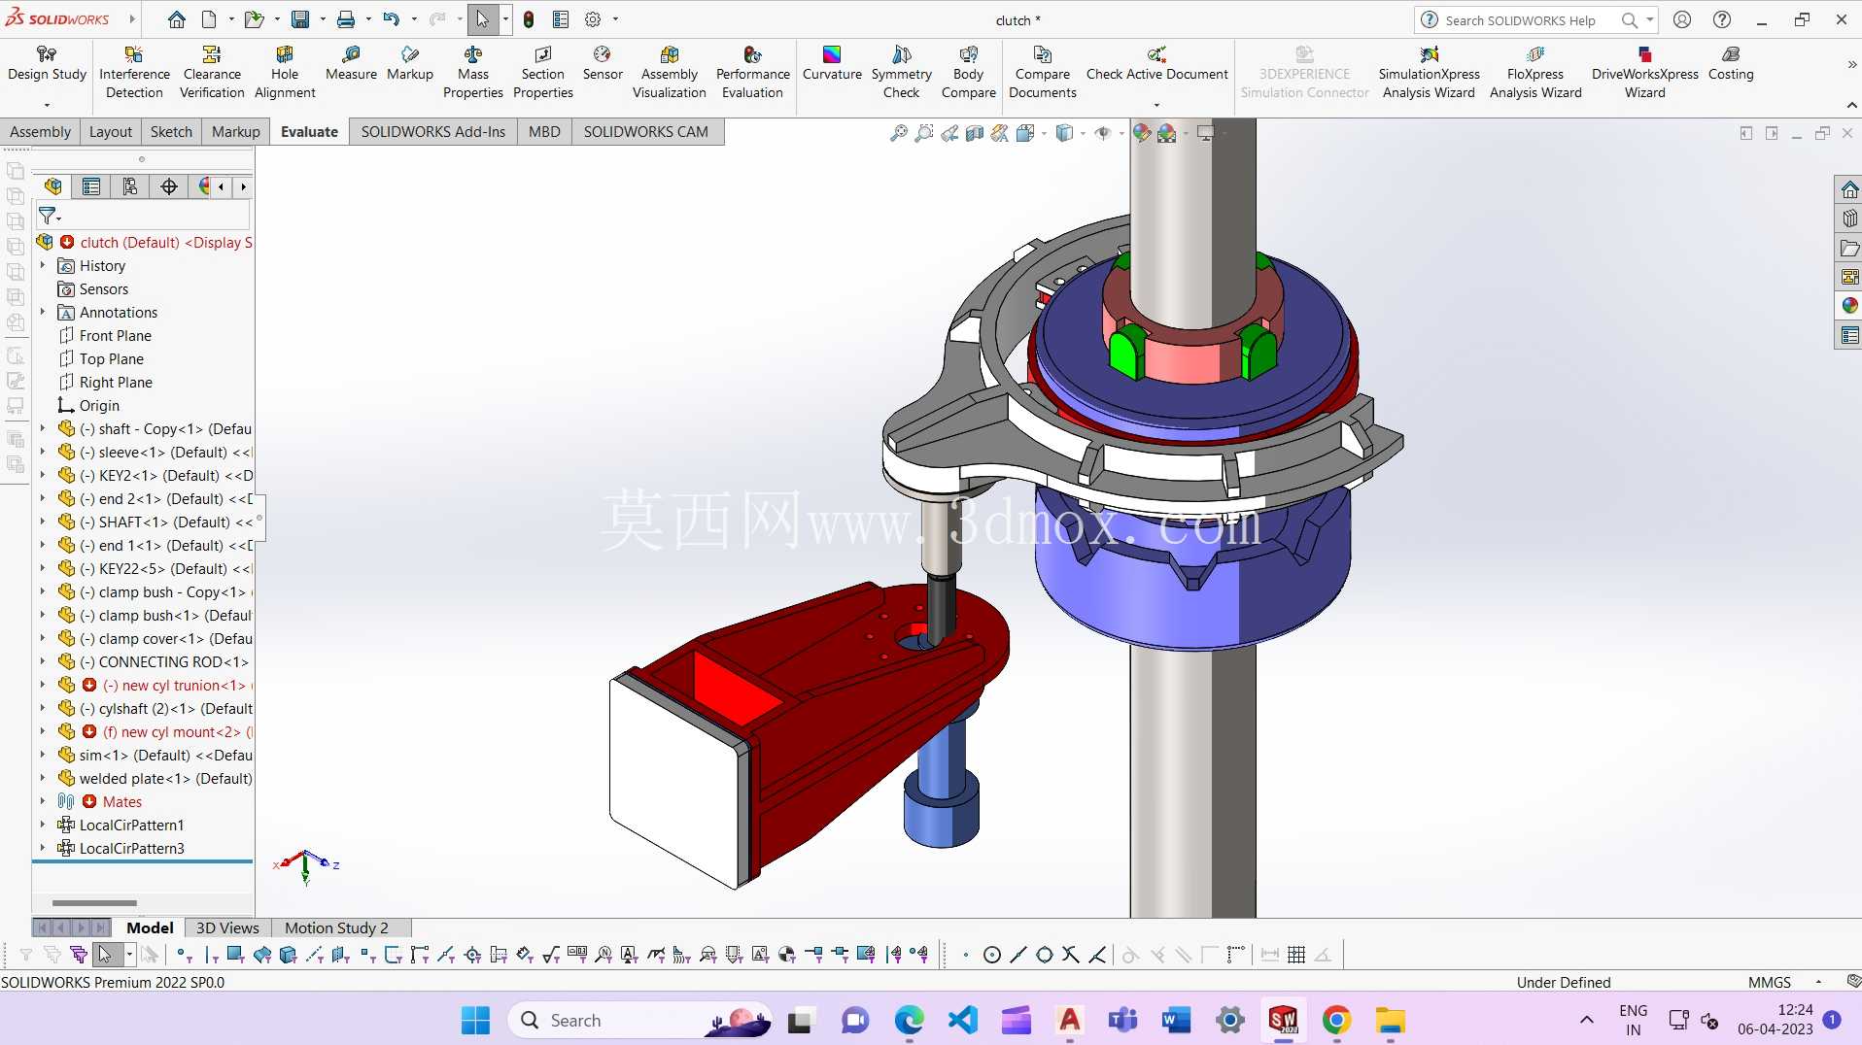Expand LocalCirPattern1 feature

(43, 825)
